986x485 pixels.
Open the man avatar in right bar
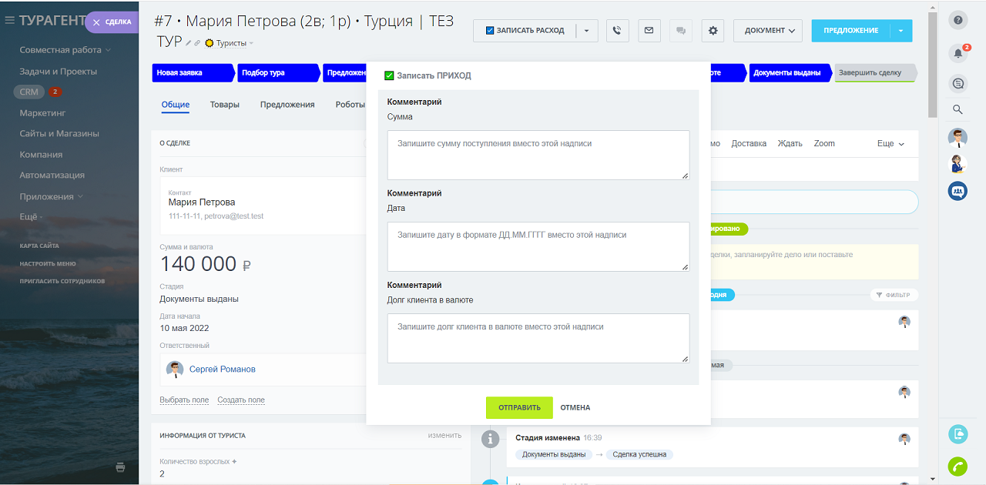tap(957, 138)
